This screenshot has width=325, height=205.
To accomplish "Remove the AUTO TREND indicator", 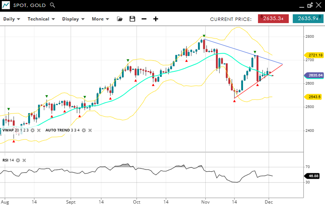I will pyautogui.click(x=90, y=130).
